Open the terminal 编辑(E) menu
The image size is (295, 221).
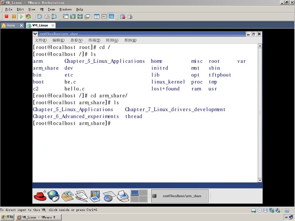tap(58, 40)
